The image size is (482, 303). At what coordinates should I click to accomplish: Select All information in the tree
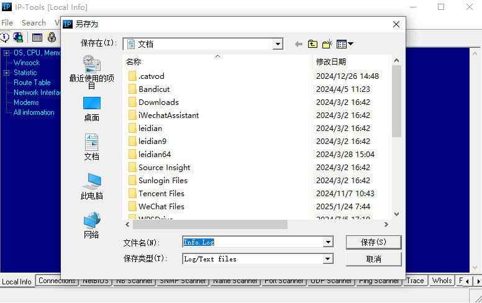(x=34, y=112)
